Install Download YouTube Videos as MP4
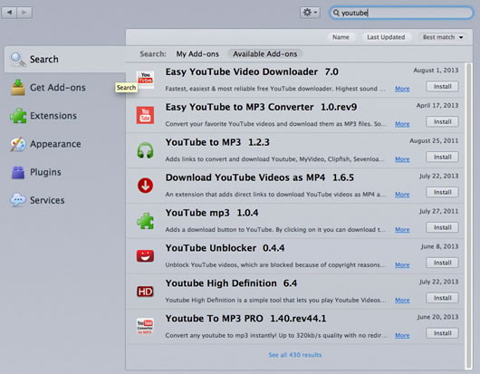The height and width of the screenshot is (374, 480). pos(442,192)
